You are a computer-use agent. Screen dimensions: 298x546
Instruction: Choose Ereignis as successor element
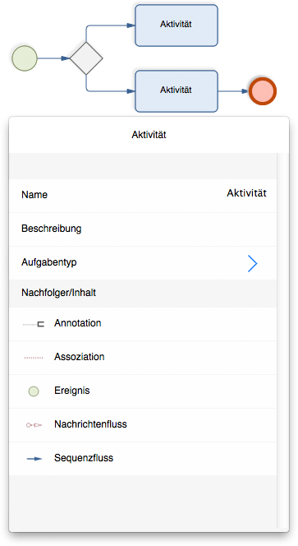pos(143,391)
